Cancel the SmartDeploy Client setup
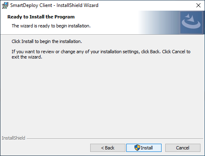This screenshot has height=156, width=205. [183, 148]
